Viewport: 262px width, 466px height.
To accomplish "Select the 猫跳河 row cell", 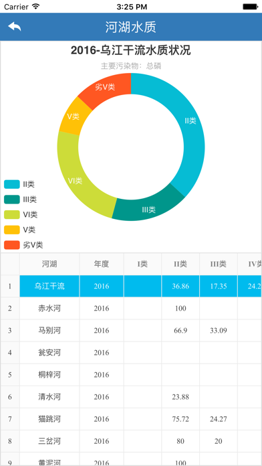I will click(x=49, y=419).
